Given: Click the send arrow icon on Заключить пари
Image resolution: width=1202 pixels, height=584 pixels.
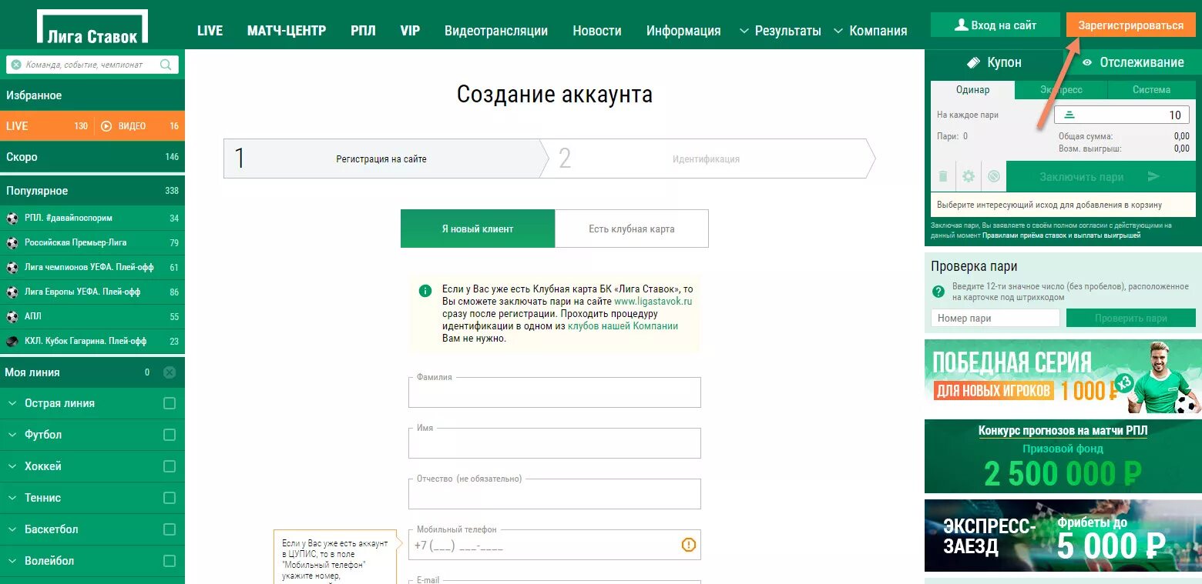Looking at the screenshot, I should [1153, 177].
